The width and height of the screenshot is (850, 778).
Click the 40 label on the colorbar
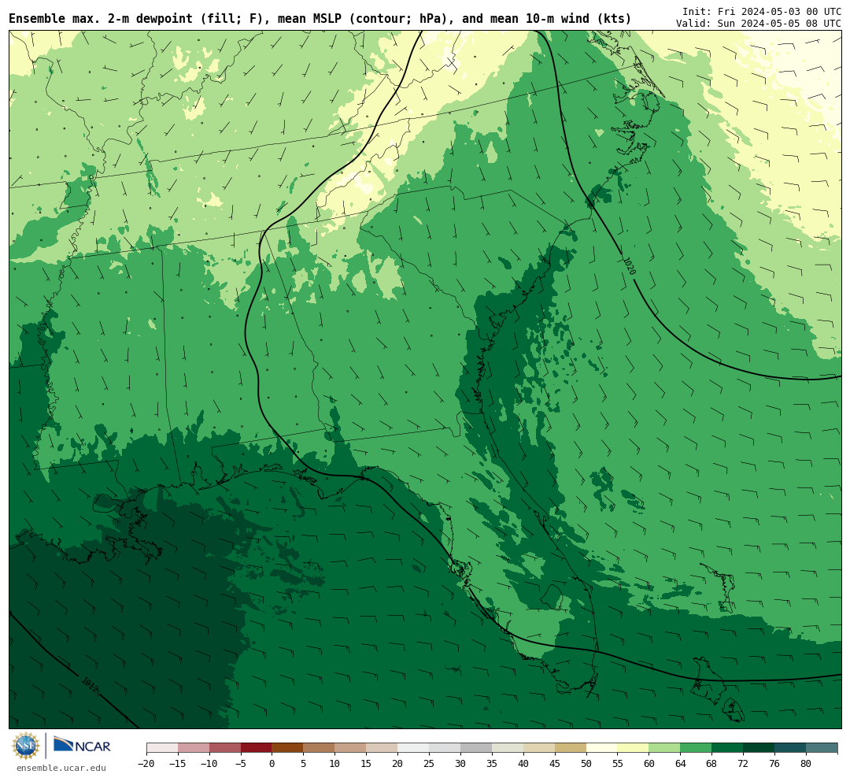coord(523,763)
